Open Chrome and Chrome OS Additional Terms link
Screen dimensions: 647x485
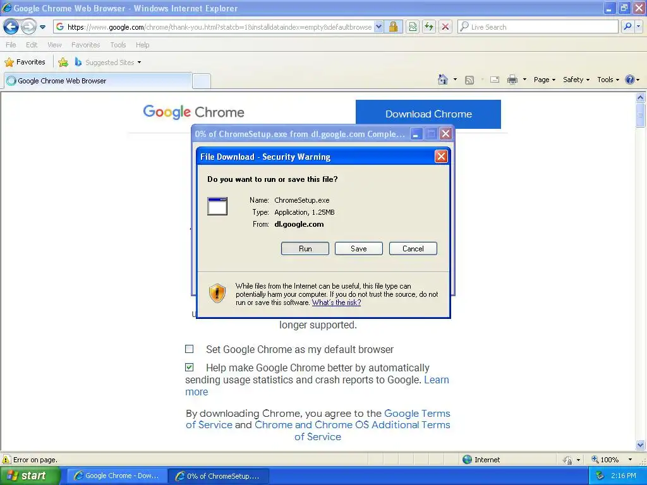pos(352,431)
